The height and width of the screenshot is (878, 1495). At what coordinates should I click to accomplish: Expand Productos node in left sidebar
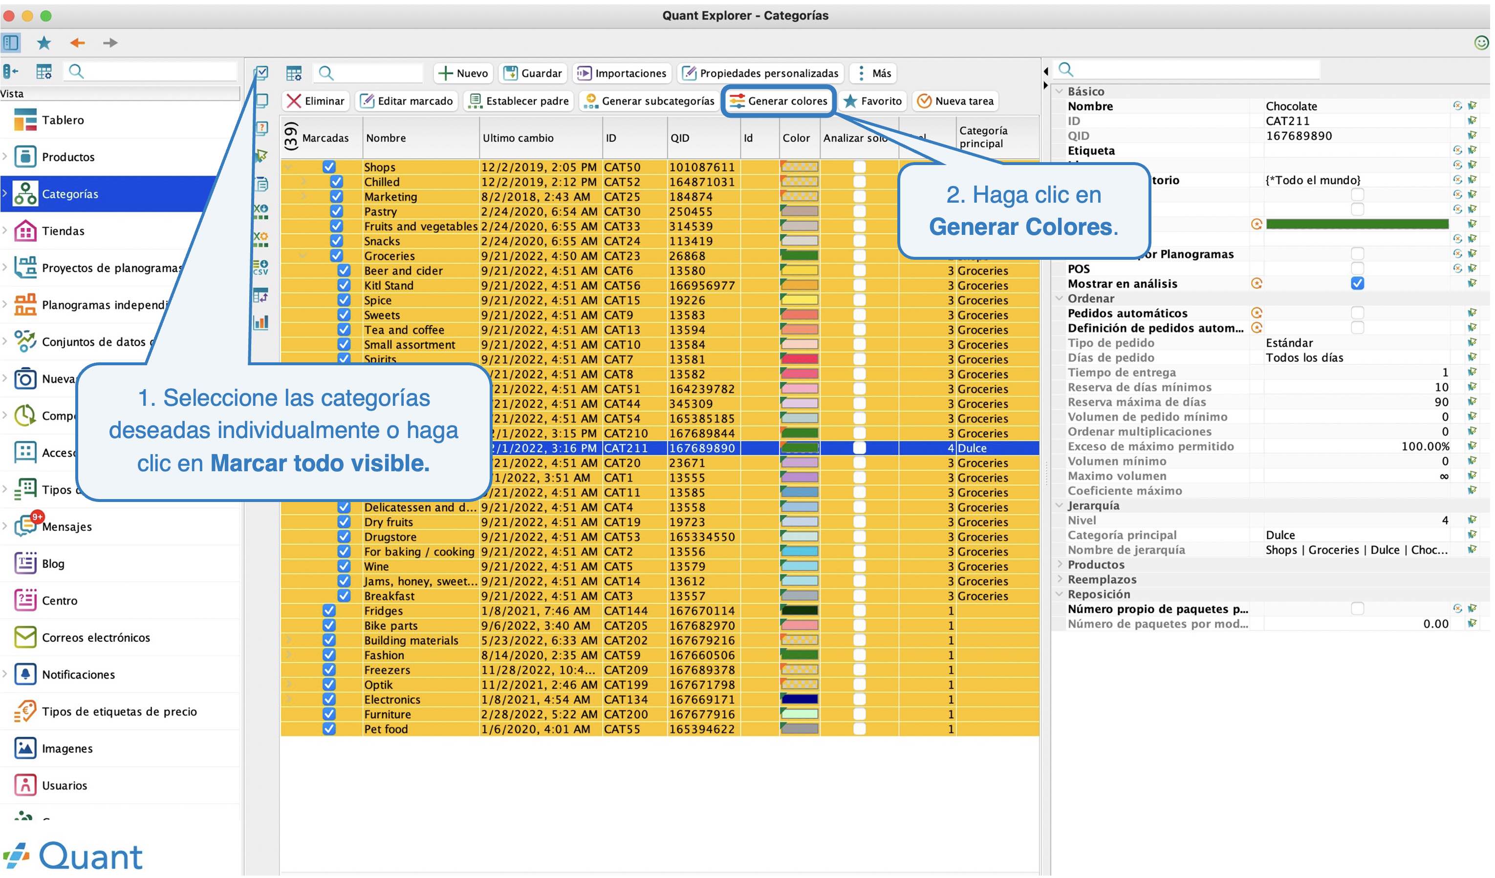(x=5, y=157)
